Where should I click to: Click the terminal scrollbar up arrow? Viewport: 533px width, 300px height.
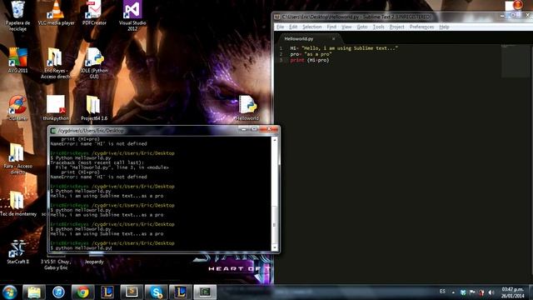tap(275, 140)
